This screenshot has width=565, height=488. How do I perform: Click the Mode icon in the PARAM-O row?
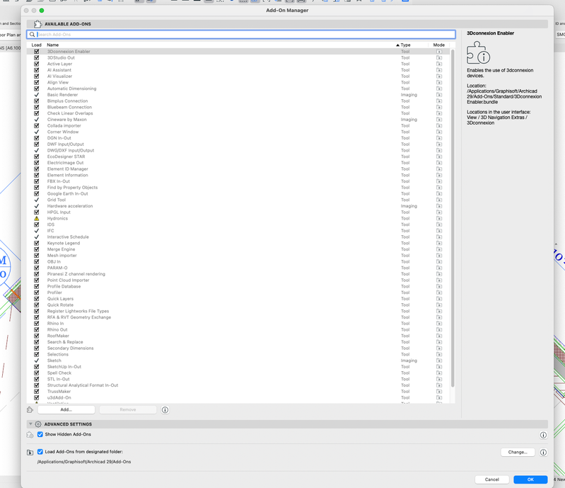pyautogui.click(x=439, y=268)
